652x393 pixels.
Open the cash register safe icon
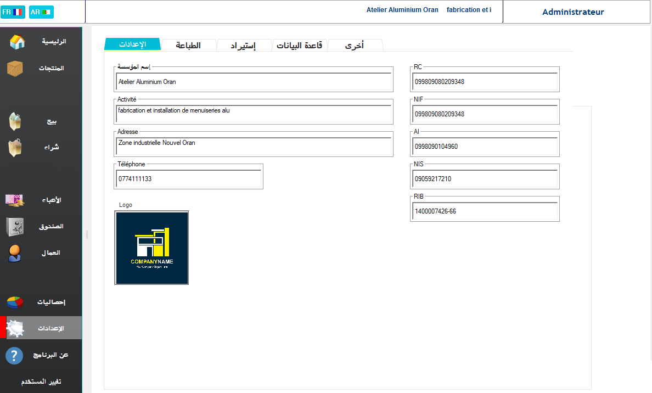(15, 226)
